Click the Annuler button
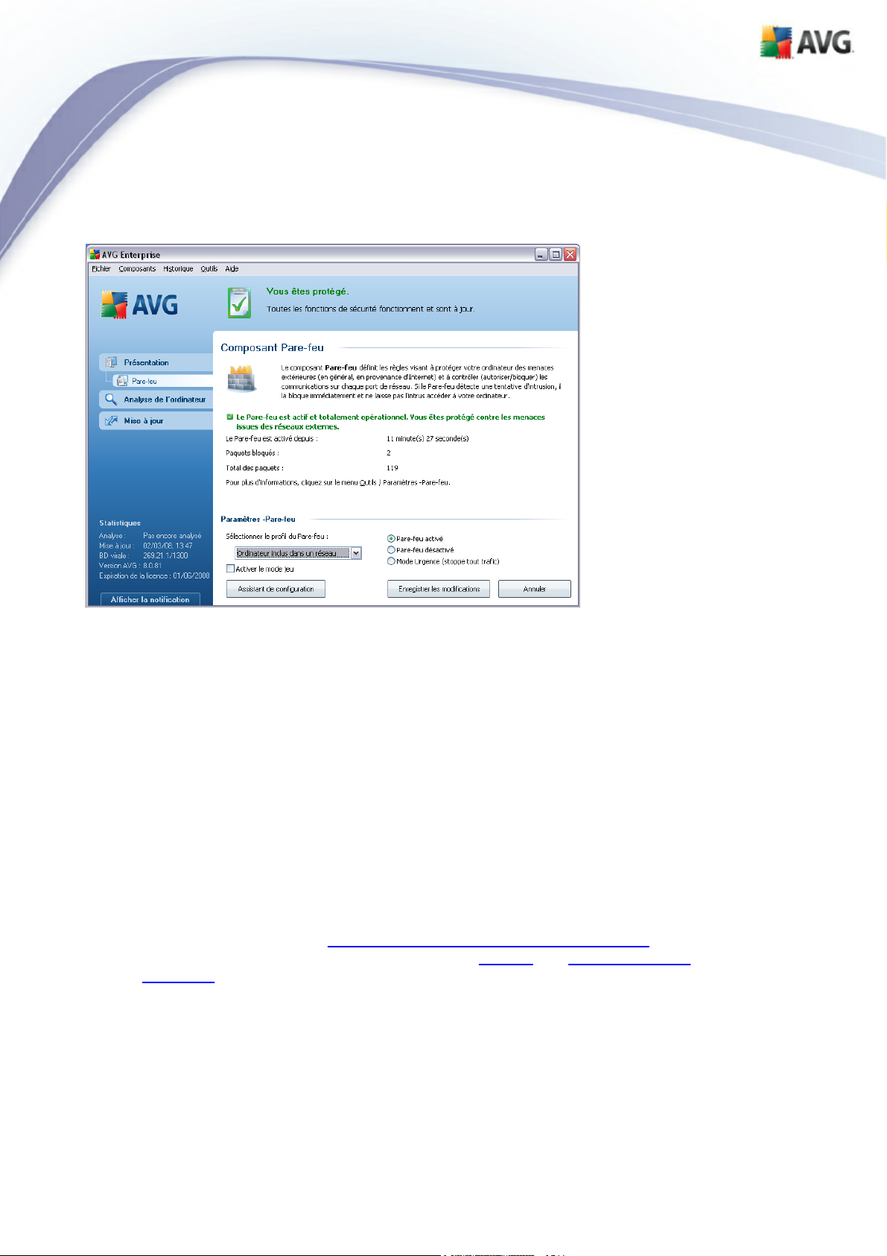 (535, 589)
